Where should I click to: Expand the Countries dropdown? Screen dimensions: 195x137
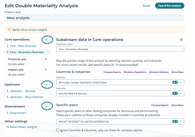(181, 83)
